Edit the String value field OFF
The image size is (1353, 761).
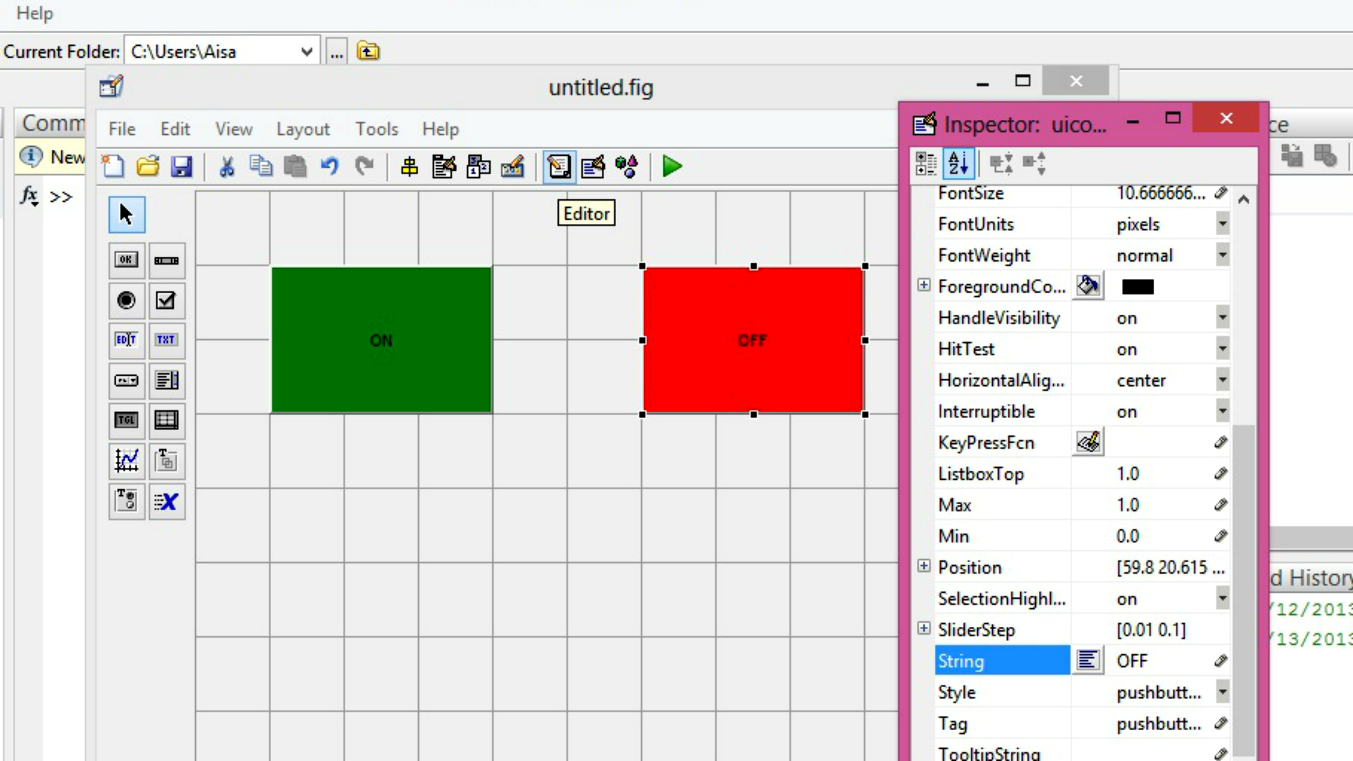point(1160,661)
